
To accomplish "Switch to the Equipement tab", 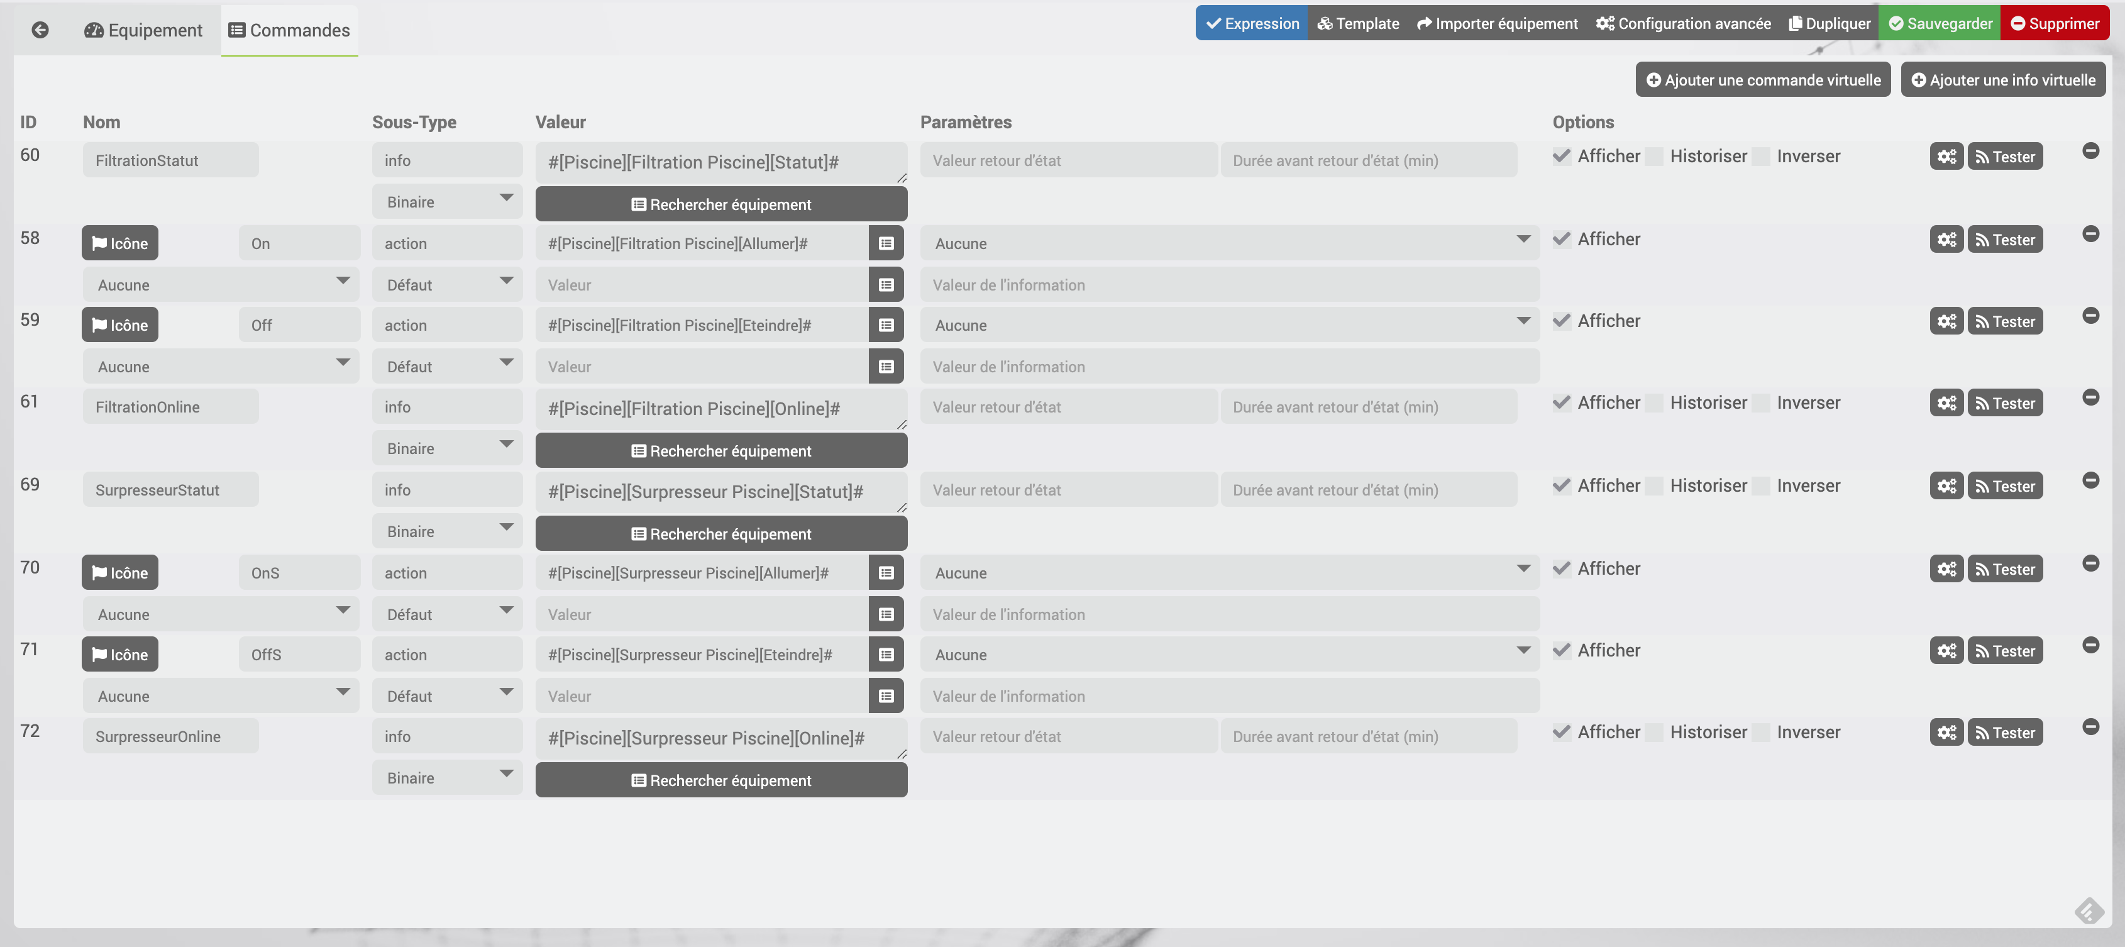I will point(143,31).
